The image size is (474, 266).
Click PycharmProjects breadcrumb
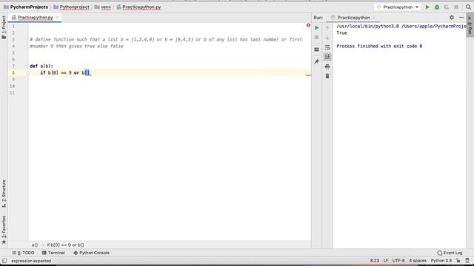(x=26, y=7)
